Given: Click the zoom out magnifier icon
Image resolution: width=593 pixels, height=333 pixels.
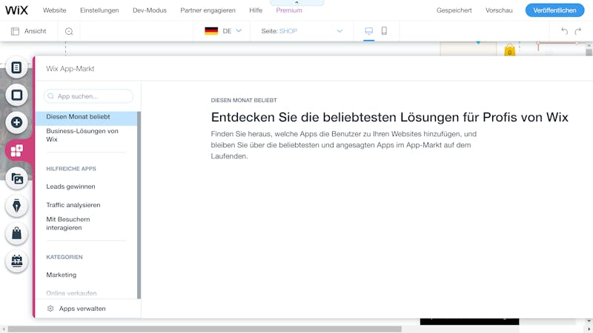Looking at the screenshot, I should [69, 31].
